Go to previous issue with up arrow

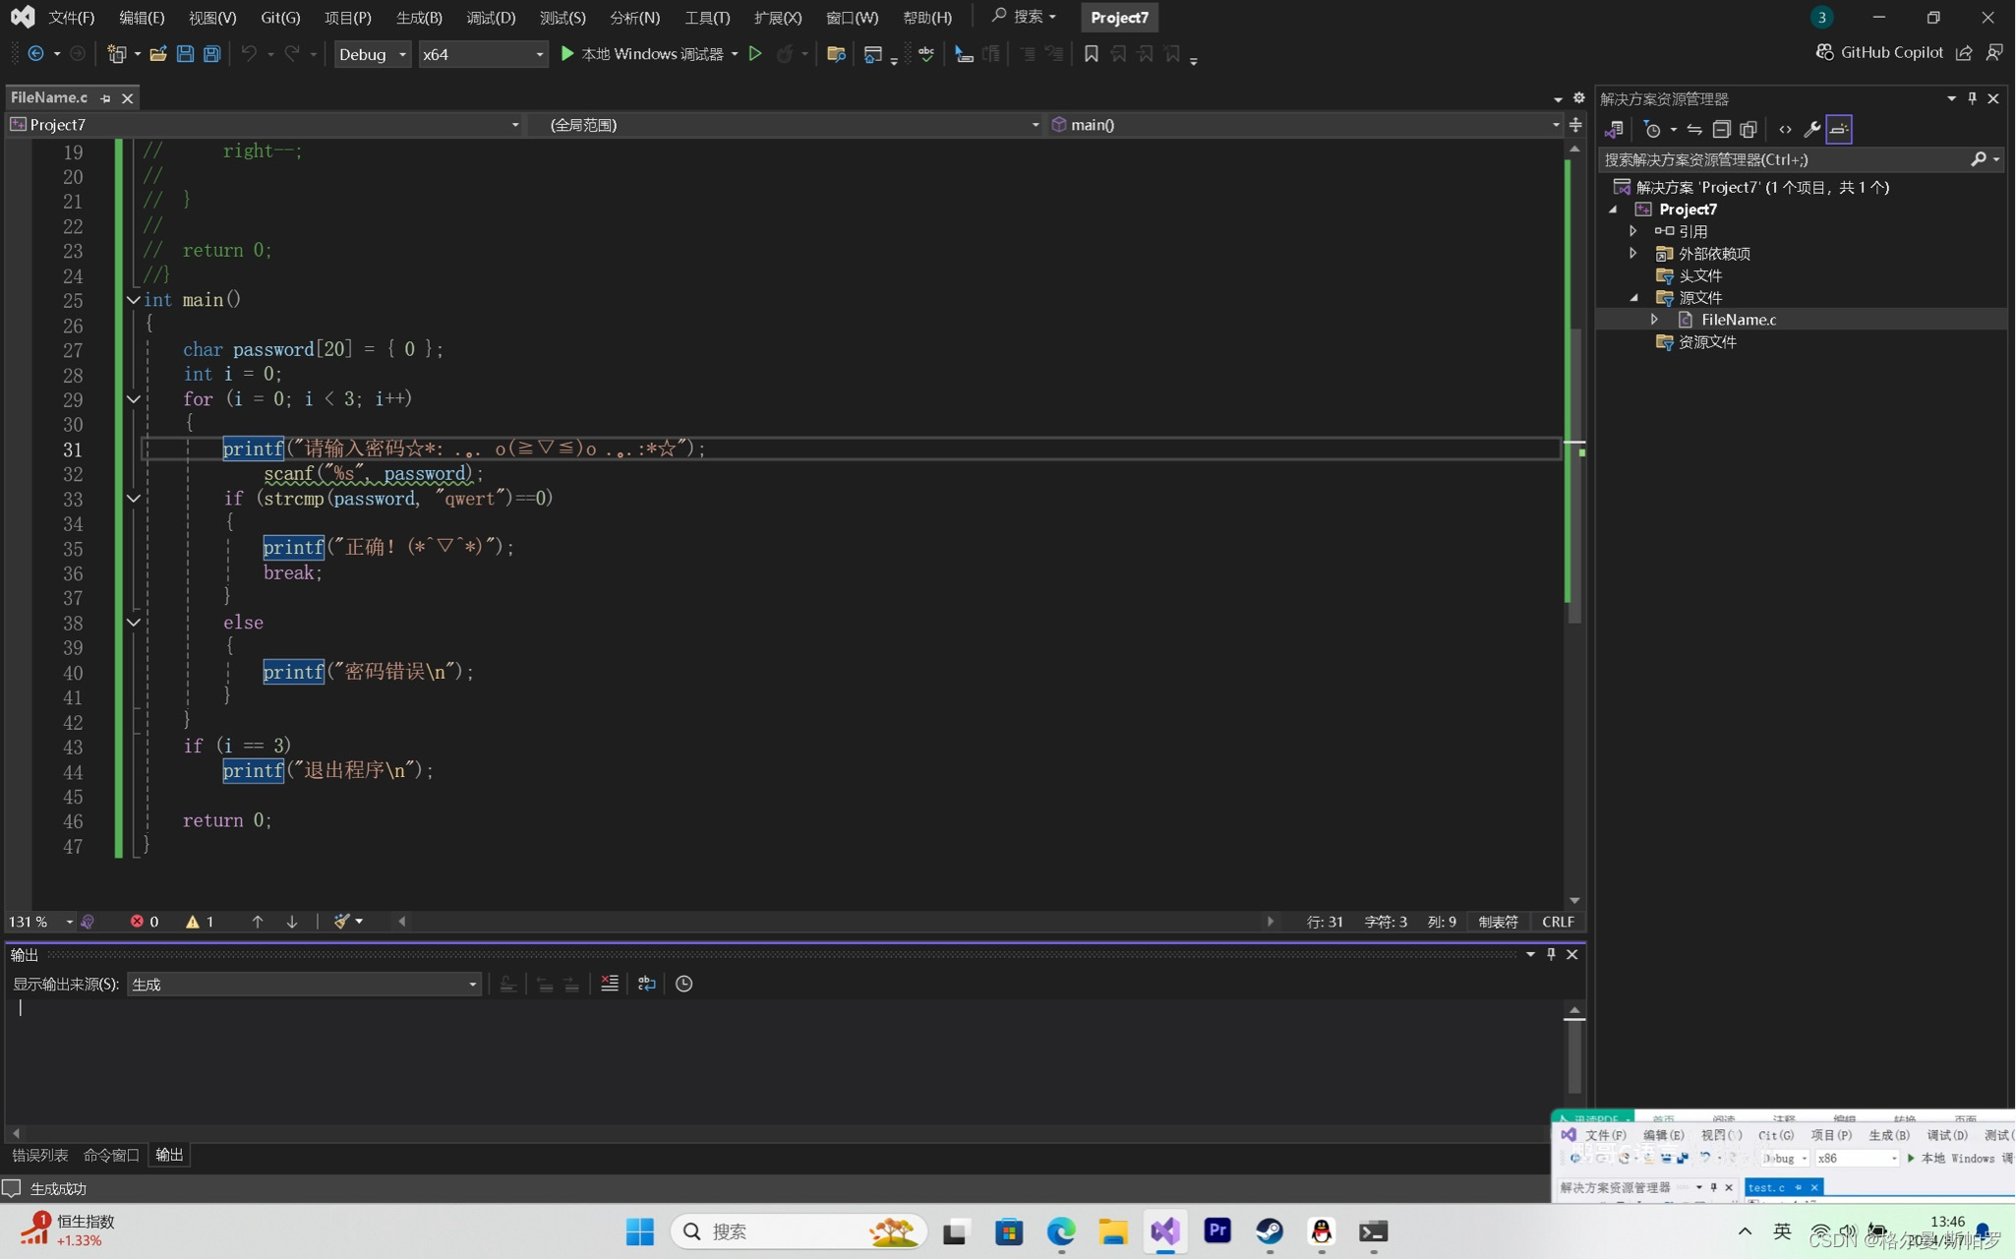pos(258,922)
